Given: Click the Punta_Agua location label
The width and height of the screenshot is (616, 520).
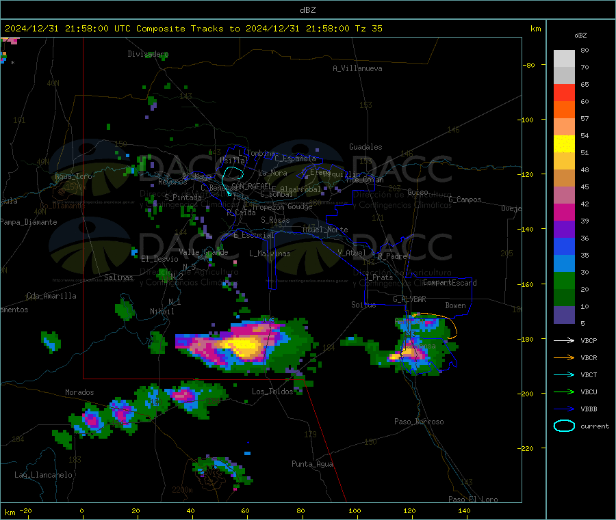Looking at the screenshot, I should pyautogui.click(x=312, y=464).
